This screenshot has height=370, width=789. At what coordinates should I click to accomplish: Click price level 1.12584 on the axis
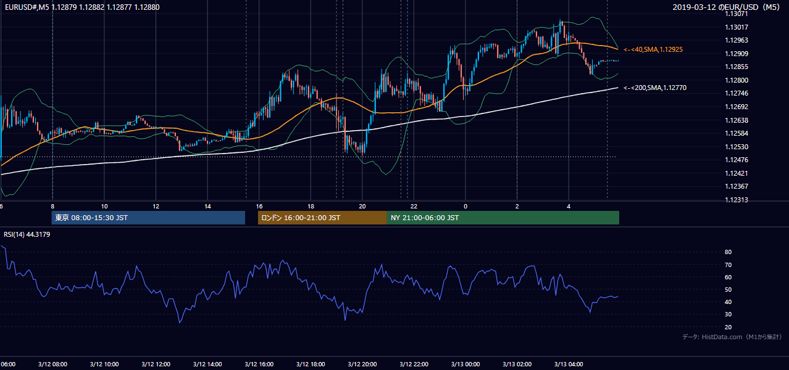coord(737,133)
